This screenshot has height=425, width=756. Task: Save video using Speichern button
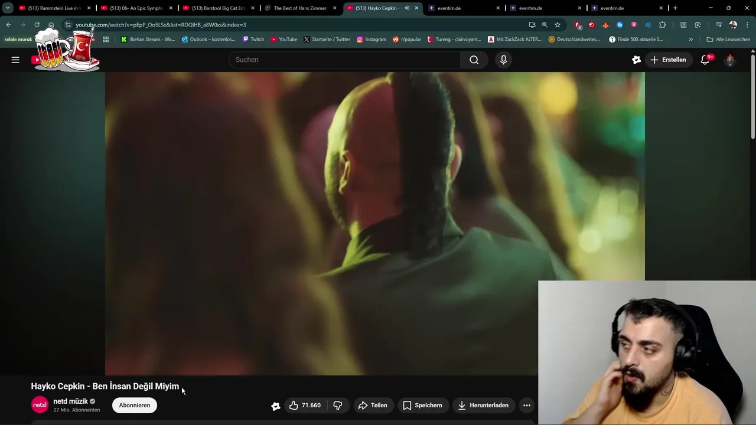422,406
